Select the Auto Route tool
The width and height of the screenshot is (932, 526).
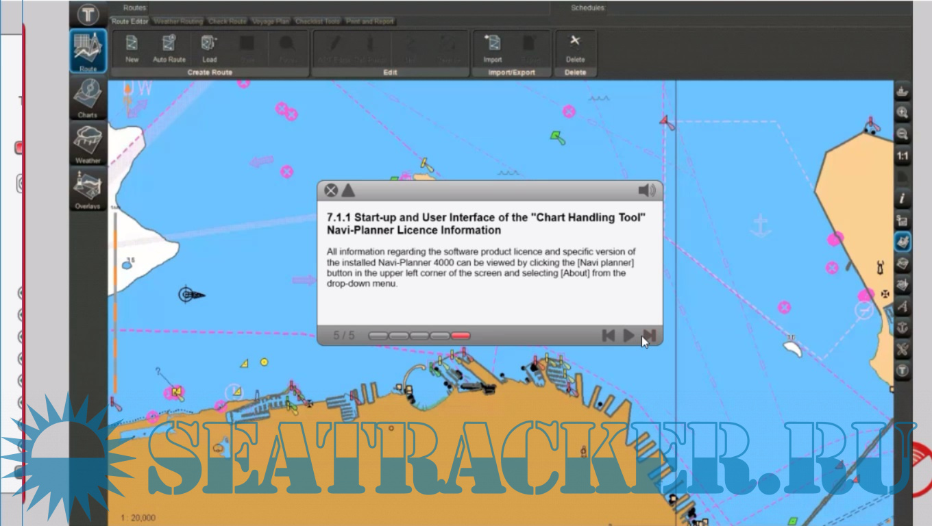169,47
